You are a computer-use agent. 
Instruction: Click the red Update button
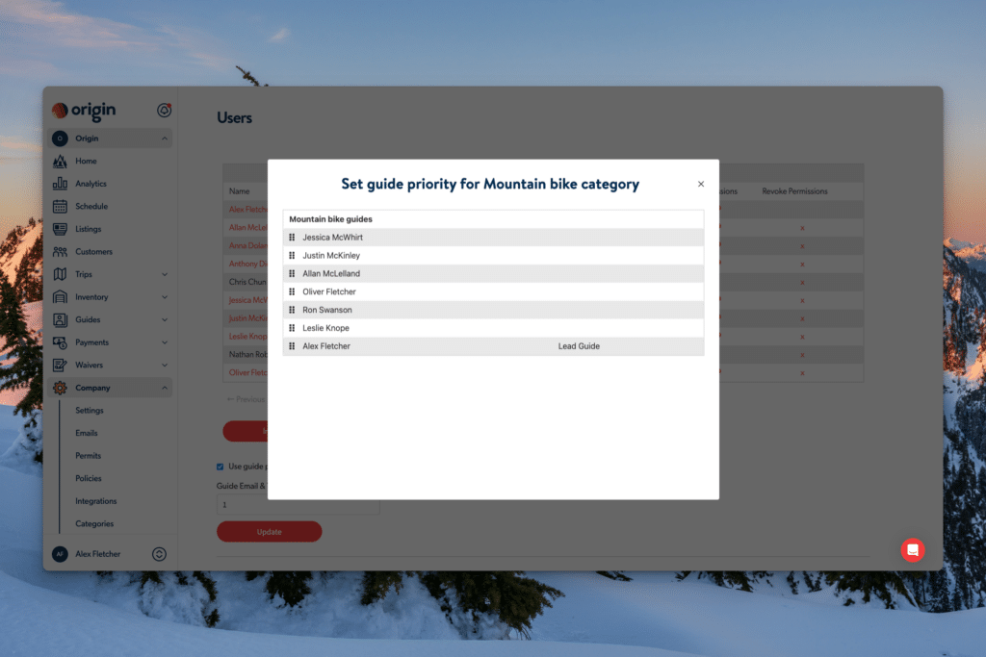coord(270,532)
